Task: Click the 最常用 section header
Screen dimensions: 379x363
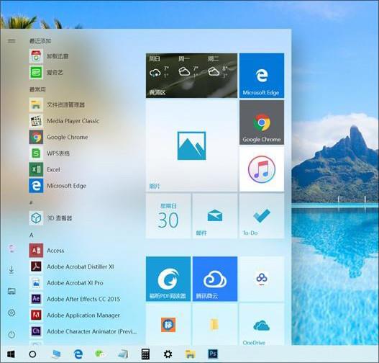Action: tap(37, 89)
